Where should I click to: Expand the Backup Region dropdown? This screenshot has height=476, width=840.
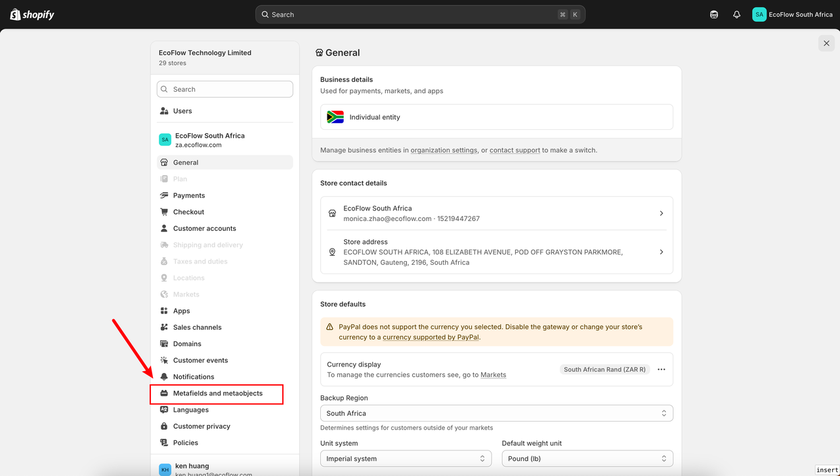(x=496, y=413)
